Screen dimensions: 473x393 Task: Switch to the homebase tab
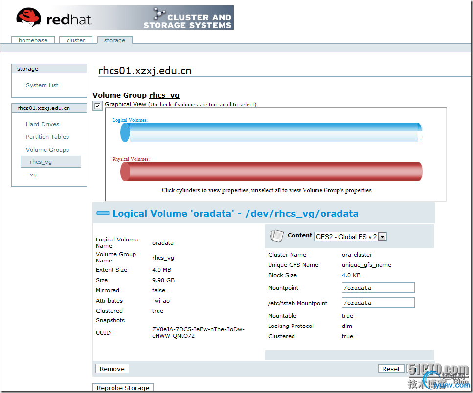coord(33,40)
